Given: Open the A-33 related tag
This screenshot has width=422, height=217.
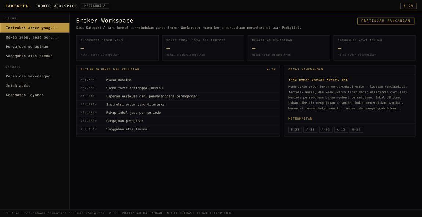Looking at the screenshot, I should pos(310,130).
